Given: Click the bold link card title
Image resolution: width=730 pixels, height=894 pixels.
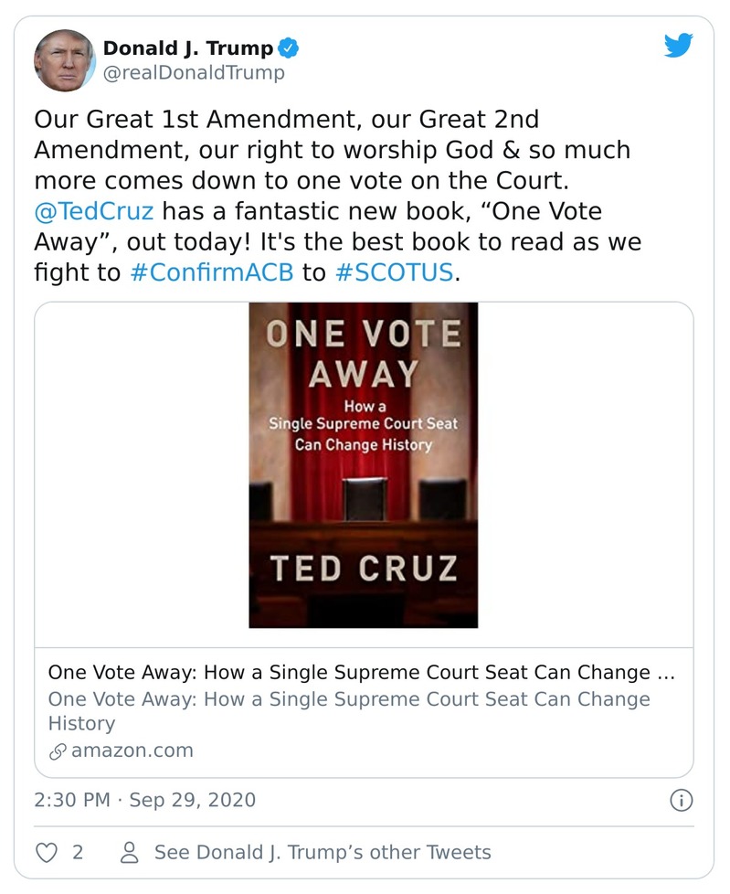Looking at the screenshot, I should pyautogui.click(x=362, y=672).
